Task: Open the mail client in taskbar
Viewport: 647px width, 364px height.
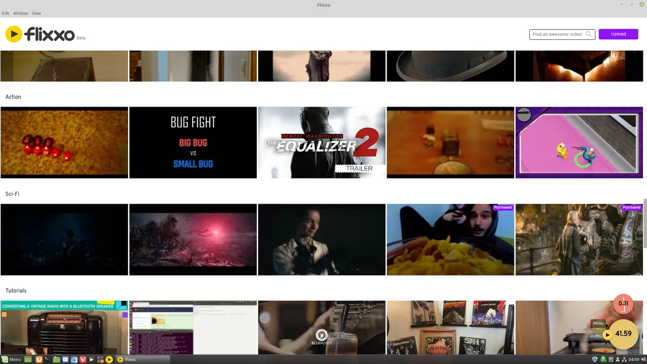Action: pos(65,359)
